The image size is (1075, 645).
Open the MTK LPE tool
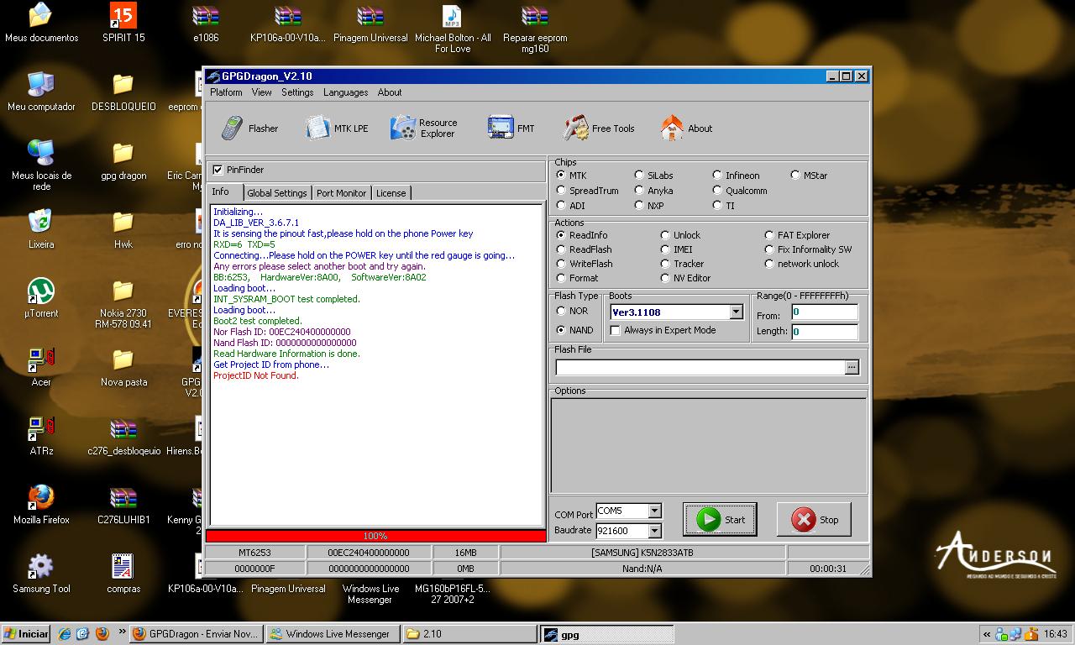point(337,128)
